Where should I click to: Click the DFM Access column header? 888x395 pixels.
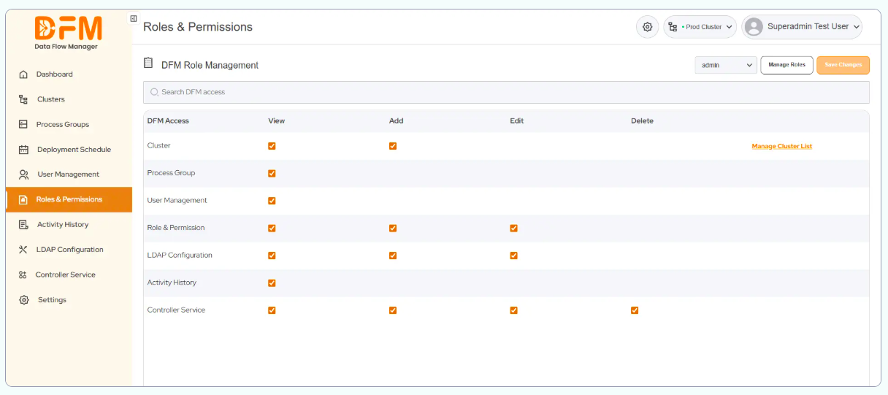(x=168, y=121)
